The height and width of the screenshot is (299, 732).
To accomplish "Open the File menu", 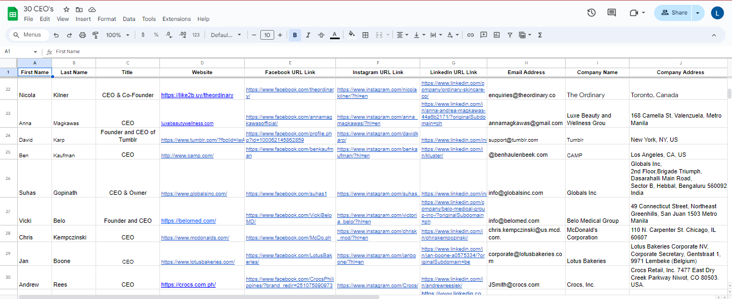I will (28, 19).
